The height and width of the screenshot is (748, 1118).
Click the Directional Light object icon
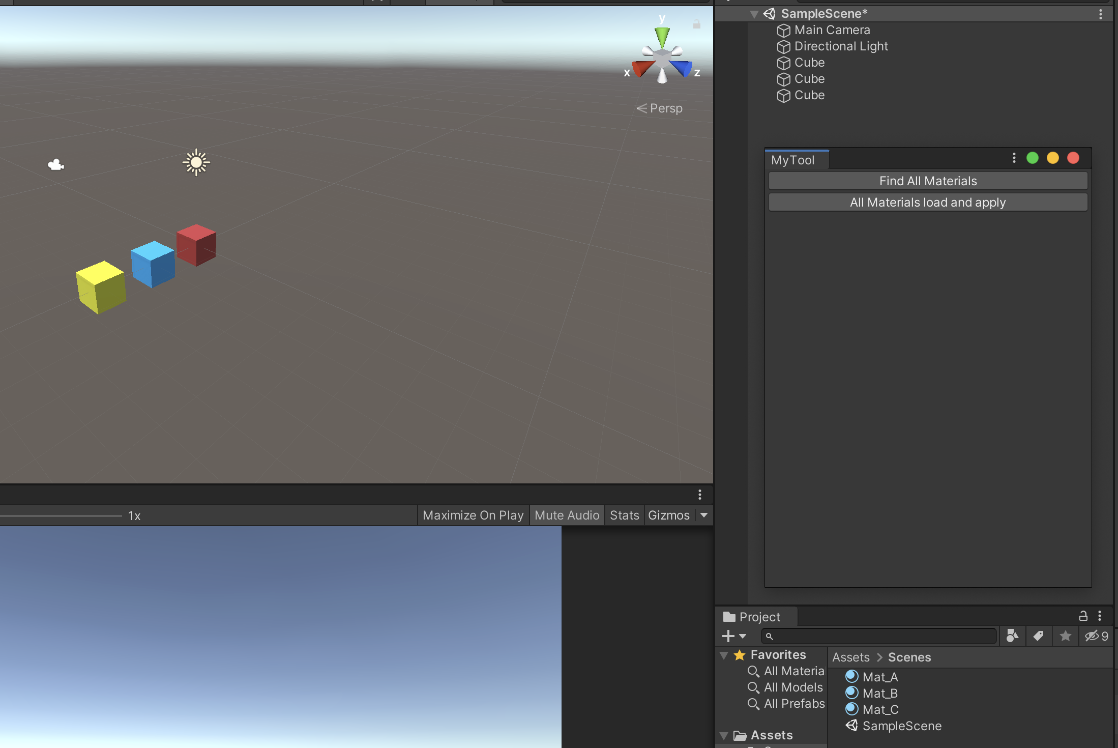tap(783, 47)
